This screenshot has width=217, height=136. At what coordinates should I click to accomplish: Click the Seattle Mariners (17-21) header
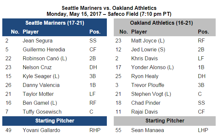[x=54, y=23]
